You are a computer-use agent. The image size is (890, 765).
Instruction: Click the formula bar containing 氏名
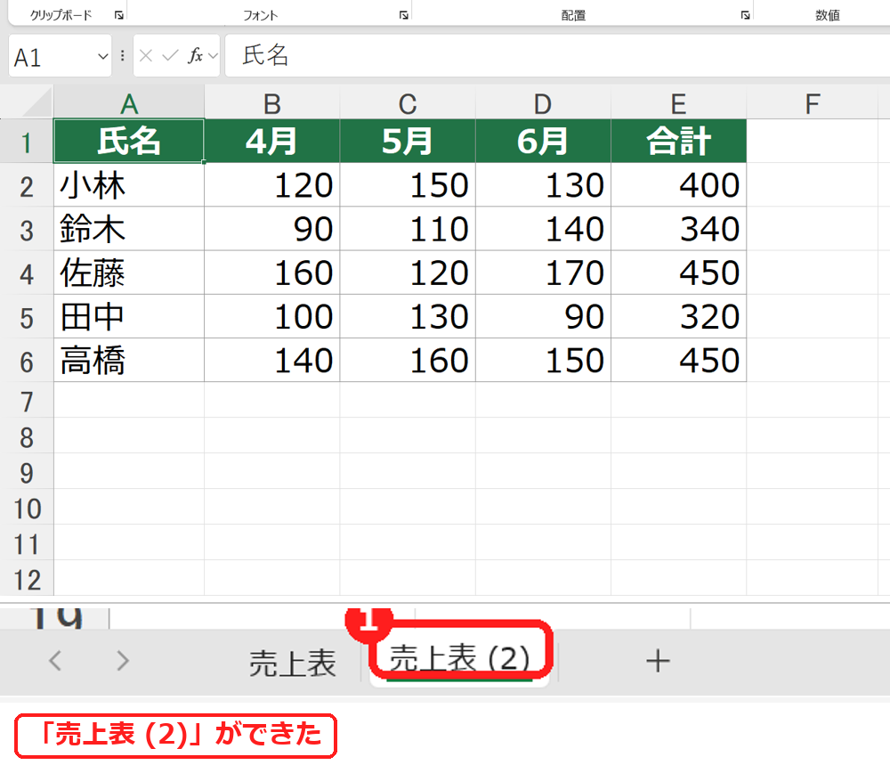point(557,55)
